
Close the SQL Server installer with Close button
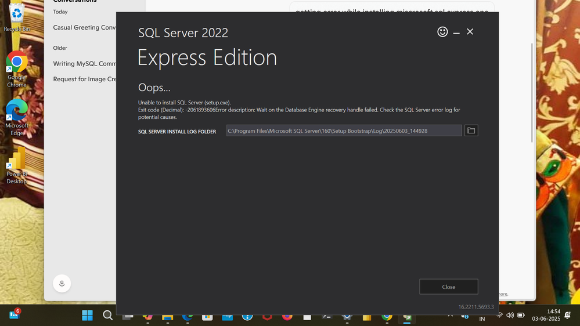448,287
